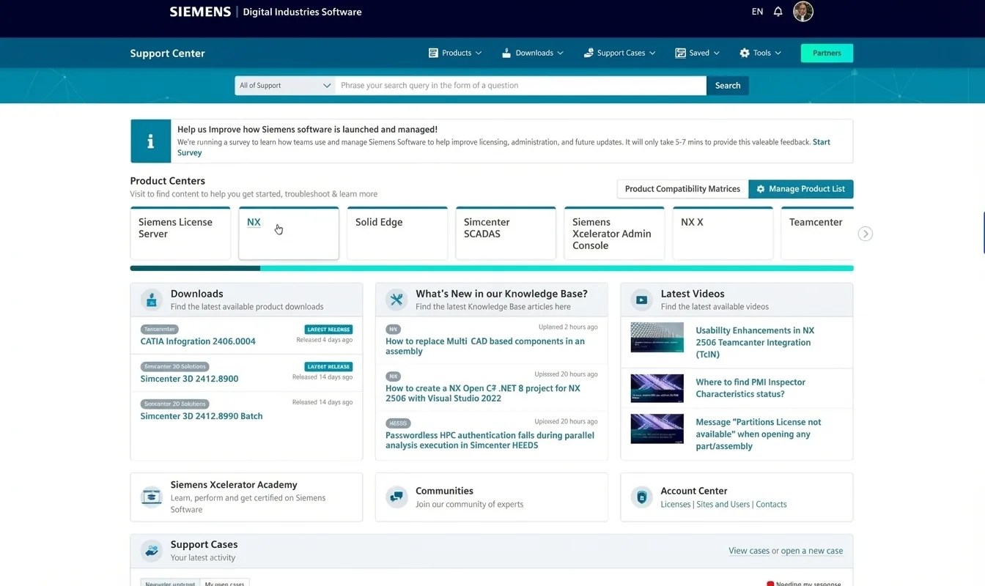Screen dimensions: 985x586
Task: Expand the Saved dropdown chevron
Action: 717,53
